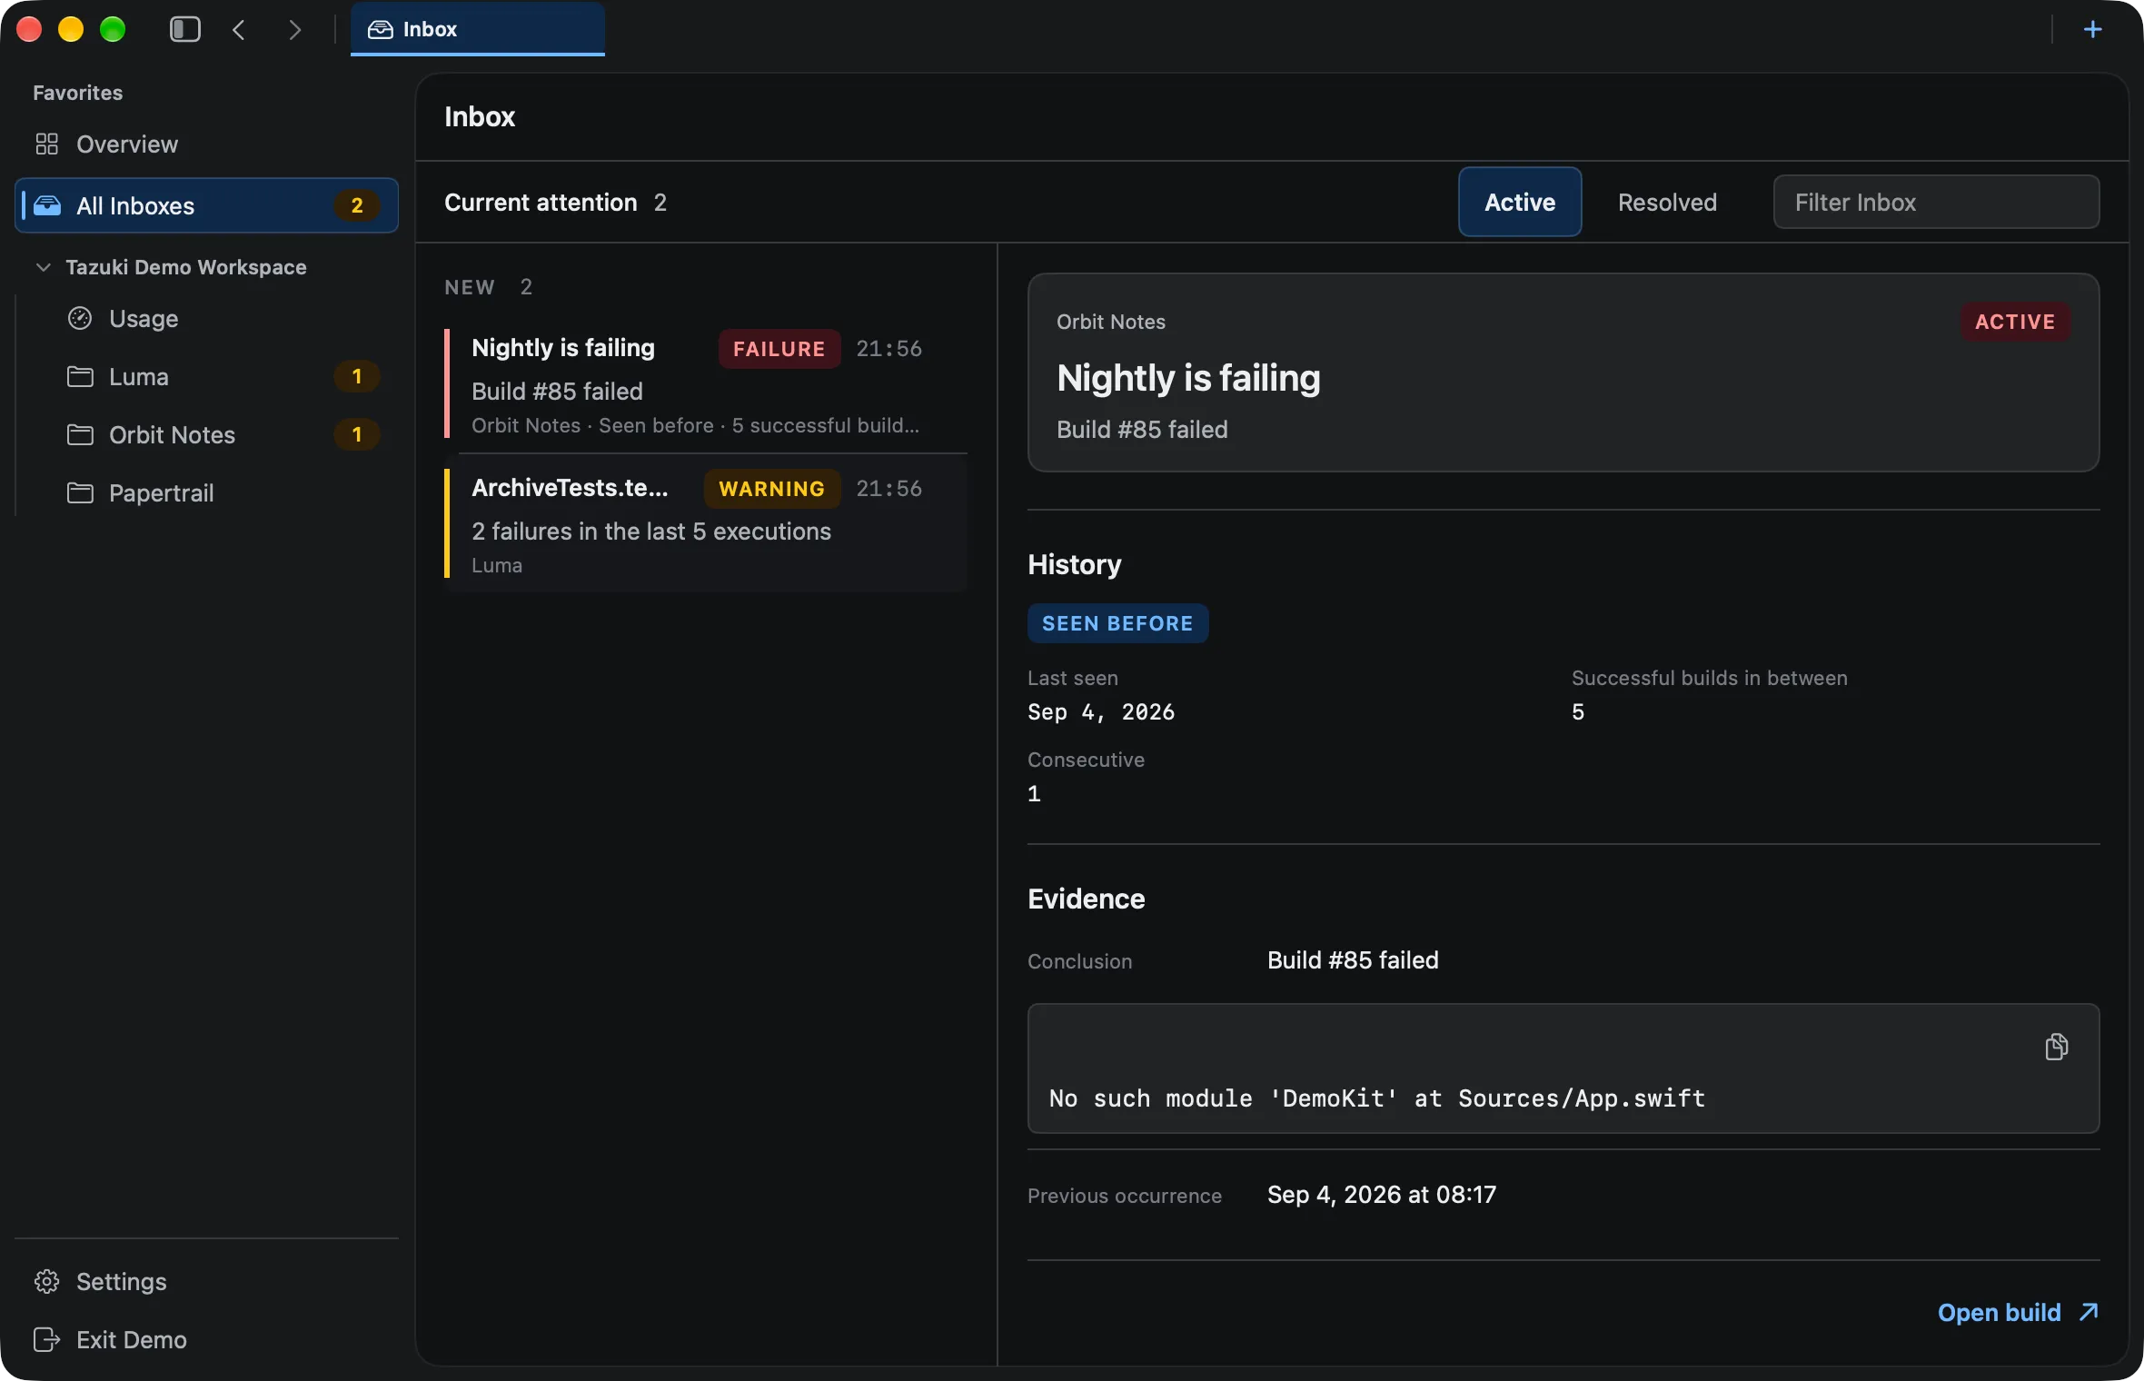Click the All Inboxes count badge 2

coord(356,205)
